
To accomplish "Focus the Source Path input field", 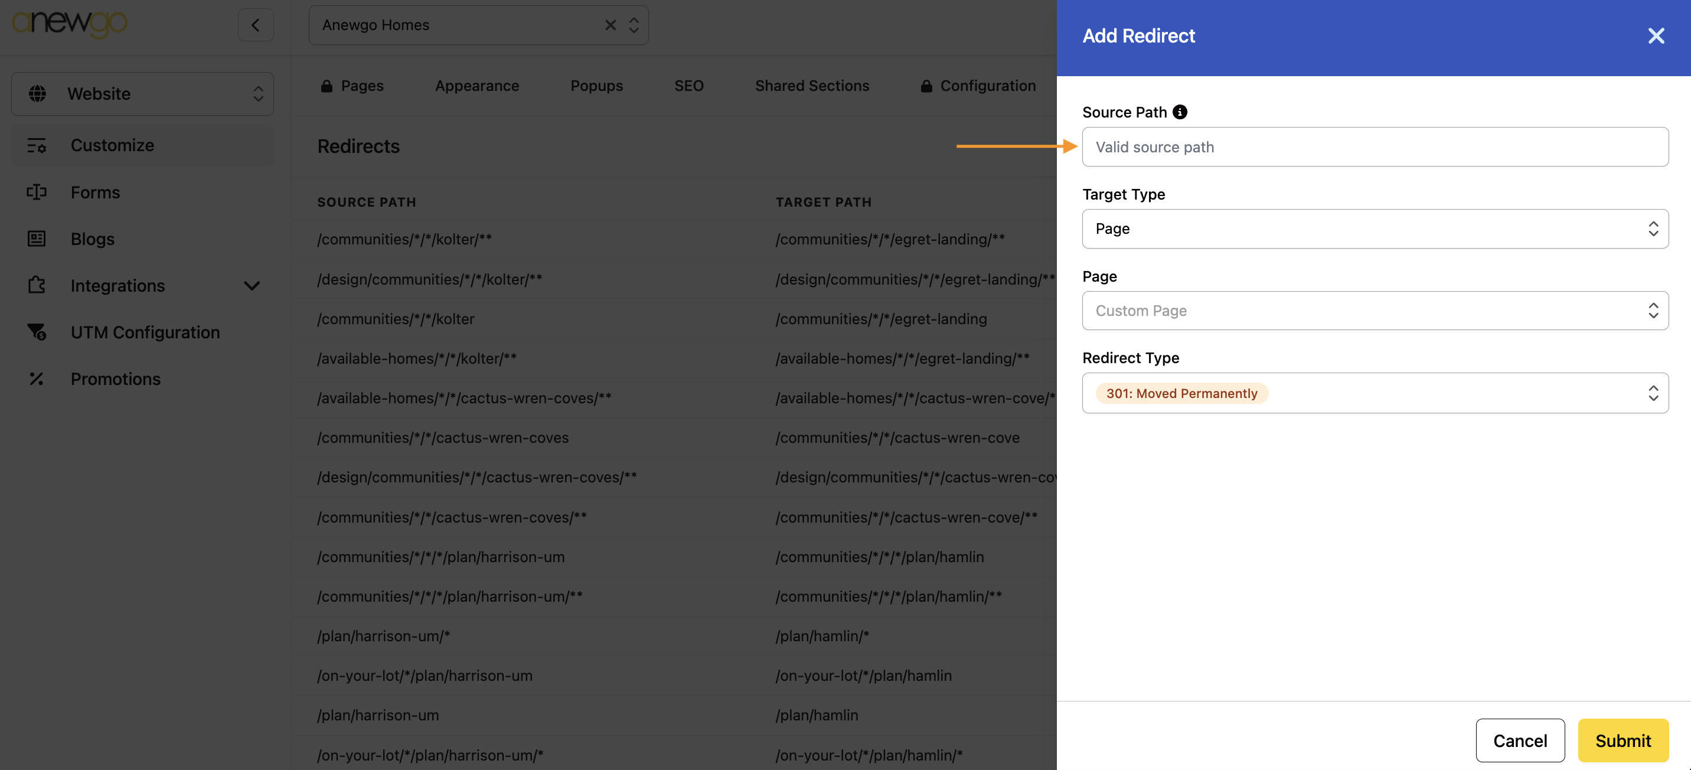I will click(1375, 147).
